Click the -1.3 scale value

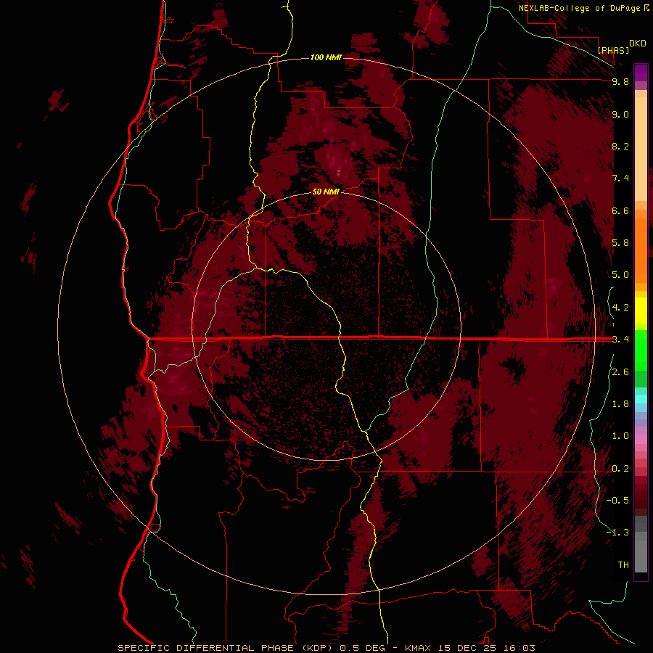[617, 533]
